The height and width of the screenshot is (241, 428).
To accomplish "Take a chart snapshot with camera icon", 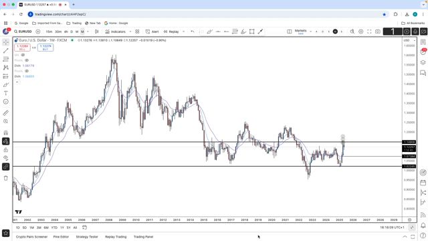I will 378,31.
